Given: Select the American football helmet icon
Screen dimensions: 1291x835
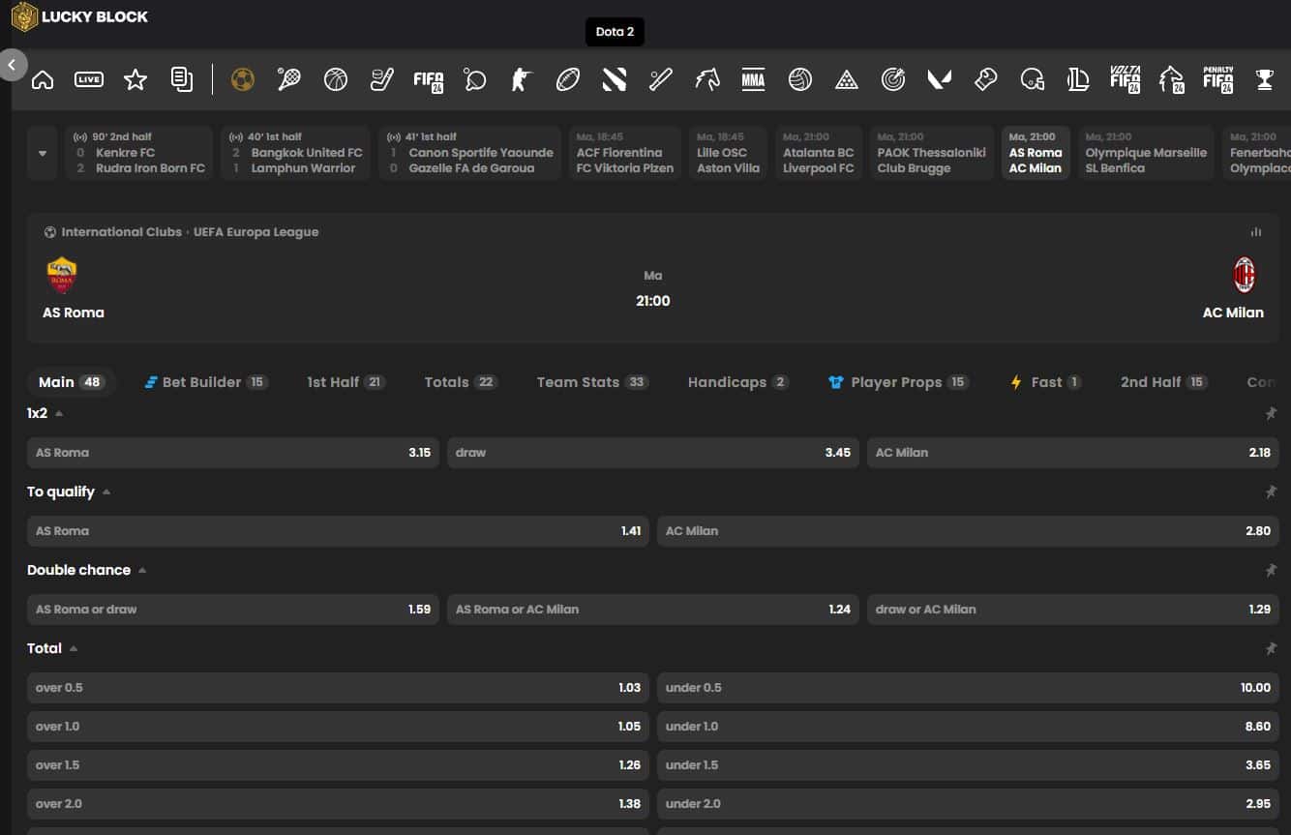Looking at the screenshot, I should coord(1033,79).
